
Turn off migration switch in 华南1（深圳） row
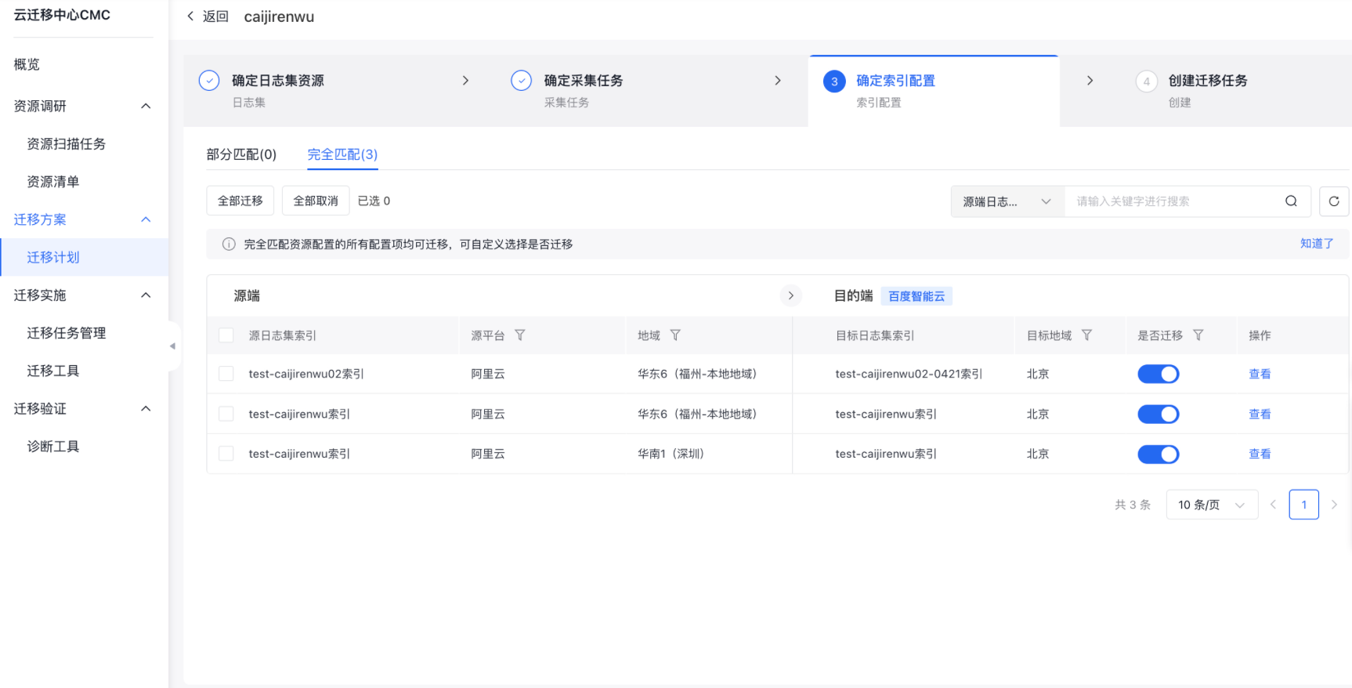coord(1159,454)
